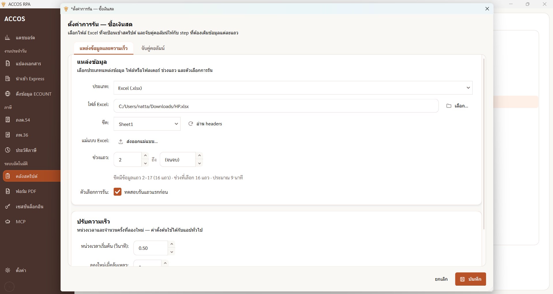Open แปลงเอกสาร document conversion icon
The width and height of the screenshot is (553, 294).
point(8,63)
